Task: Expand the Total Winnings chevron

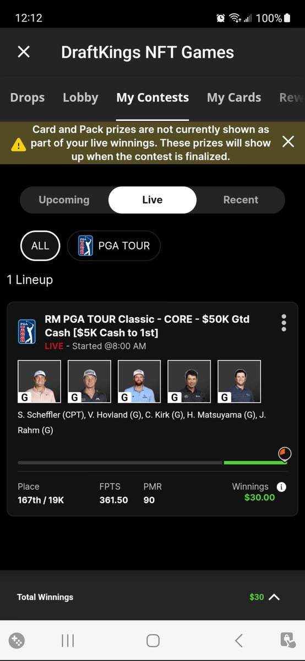Action: 274,597
